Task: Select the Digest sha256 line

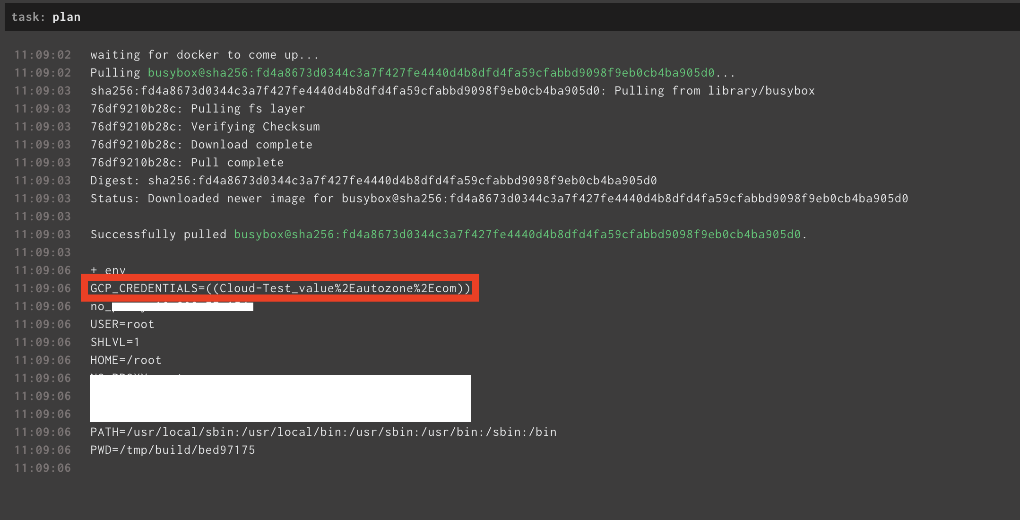Action: pos(373,180)
